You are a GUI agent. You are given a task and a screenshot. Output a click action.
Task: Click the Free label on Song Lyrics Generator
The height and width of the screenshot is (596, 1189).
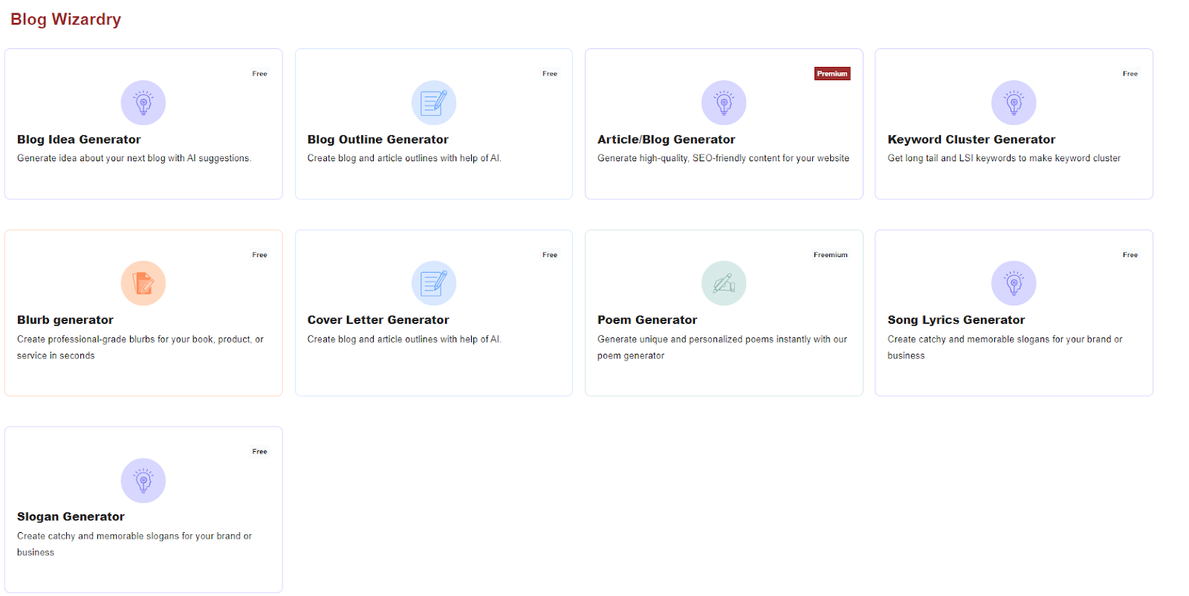[1130, 255]
